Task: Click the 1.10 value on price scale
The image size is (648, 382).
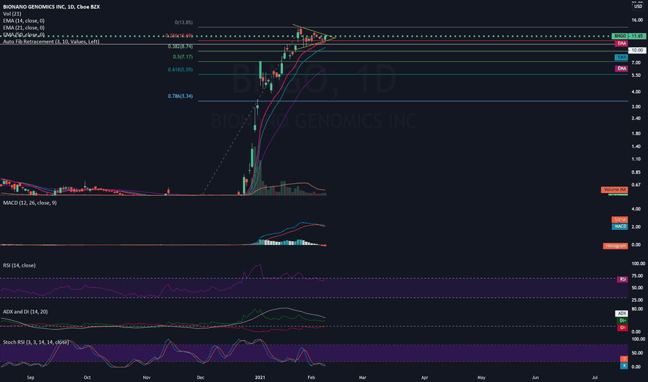Action: 636,159
